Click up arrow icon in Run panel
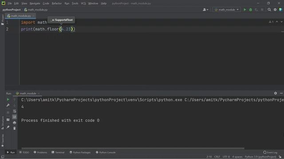 click(x=15, y=99)
